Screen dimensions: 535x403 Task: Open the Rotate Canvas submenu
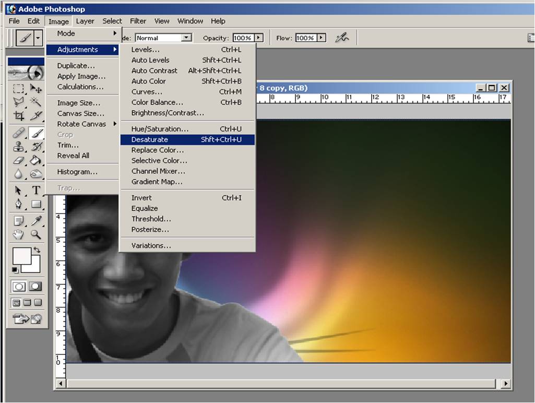81,124
